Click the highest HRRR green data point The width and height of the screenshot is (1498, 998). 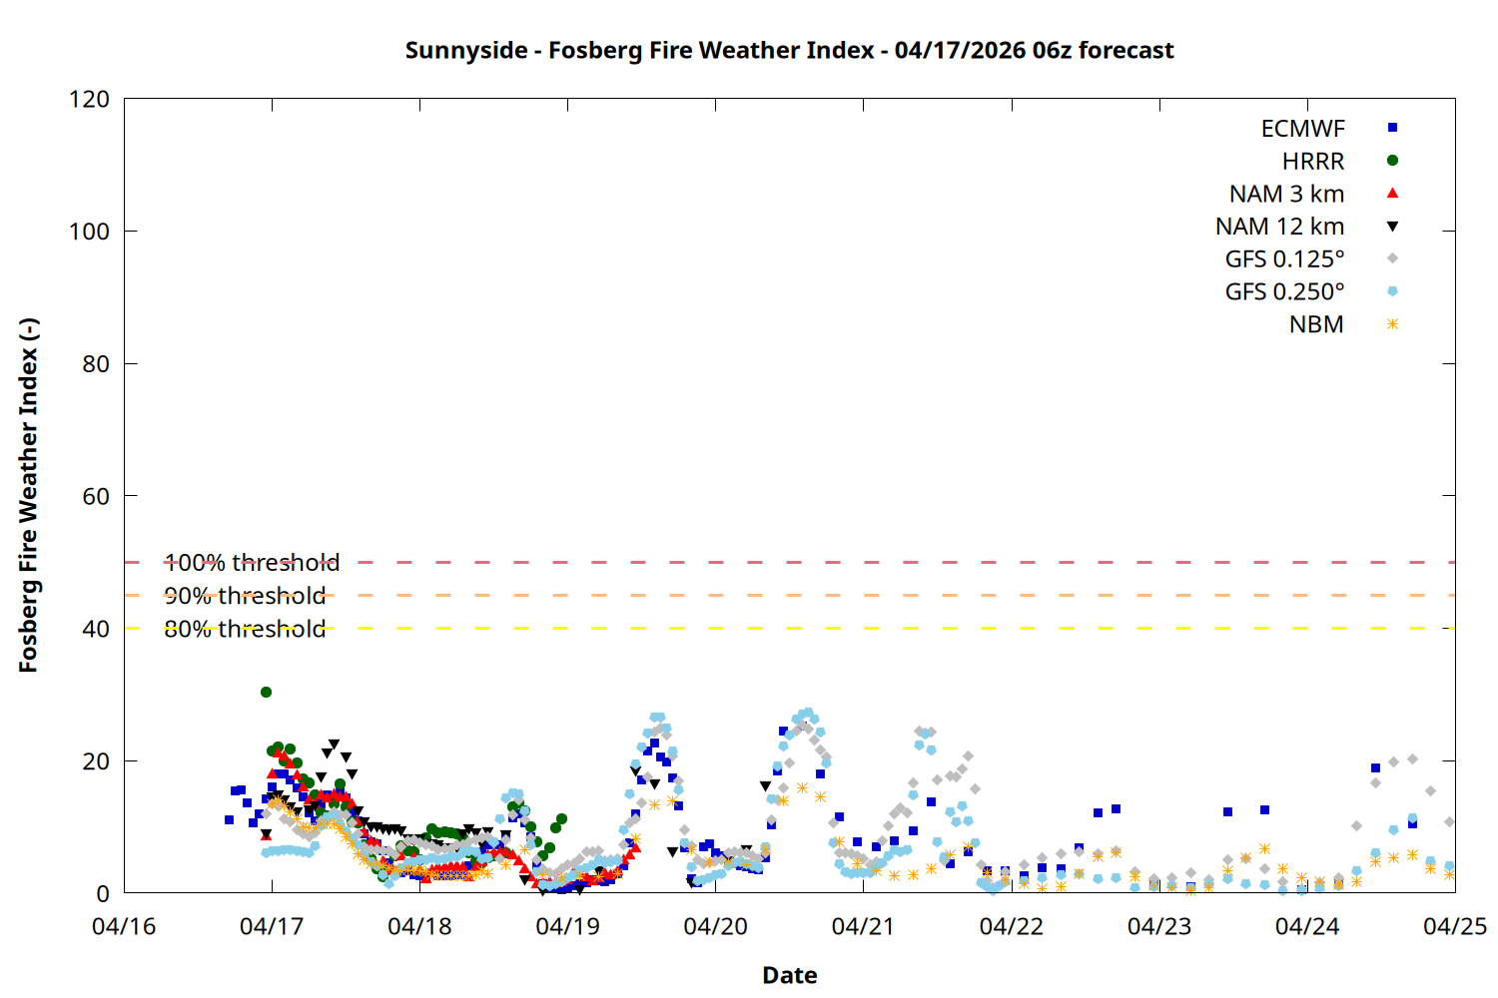266,692
